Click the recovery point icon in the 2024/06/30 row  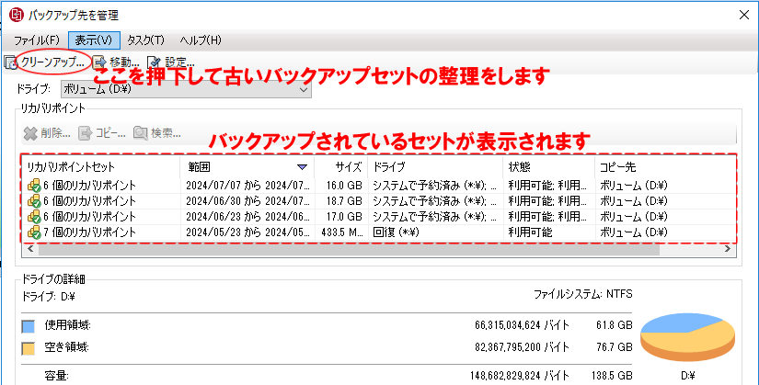point(34,200)
